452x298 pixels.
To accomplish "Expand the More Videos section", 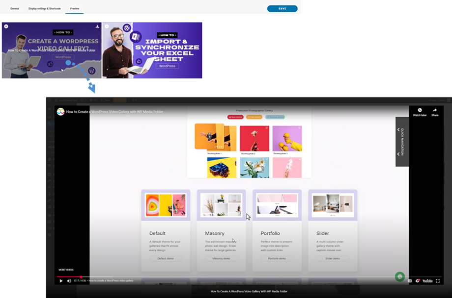I will tap(66, 270).
